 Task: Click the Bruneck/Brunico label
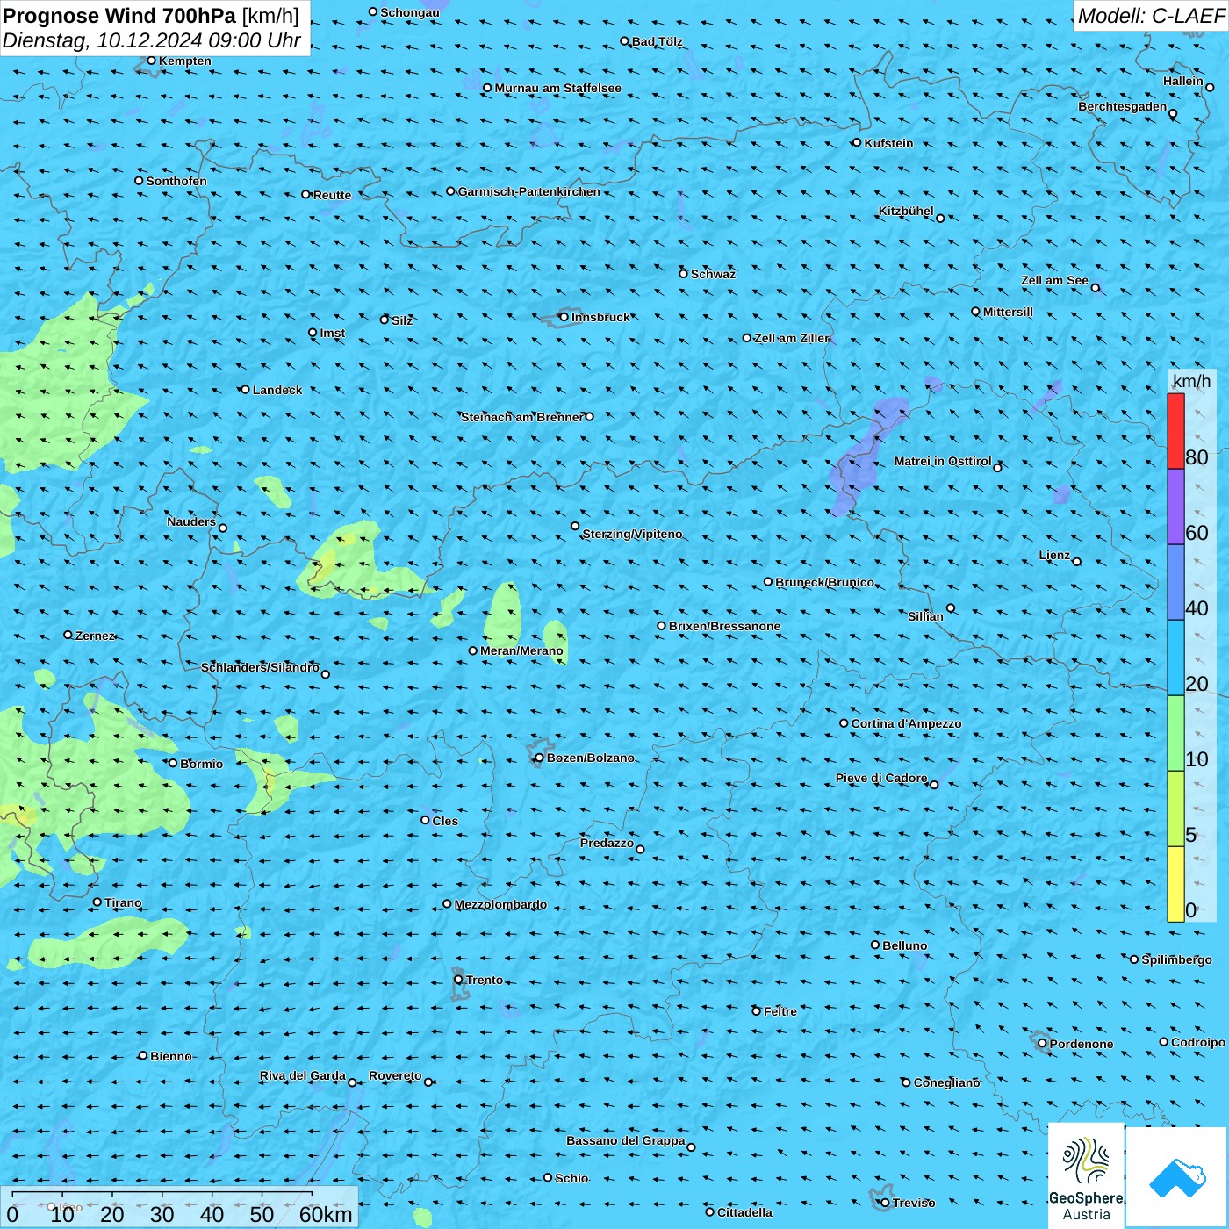824,582
